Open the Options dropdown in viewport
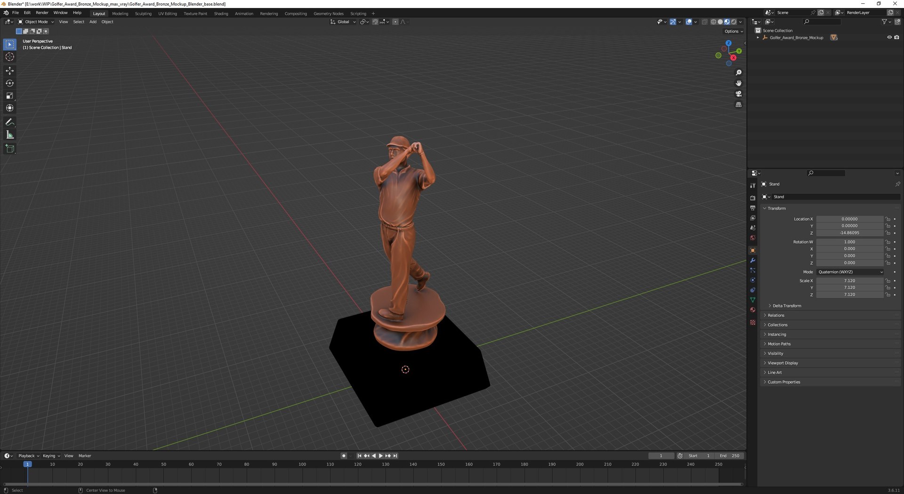Screen dimensions: 904x494 point(734,32)
